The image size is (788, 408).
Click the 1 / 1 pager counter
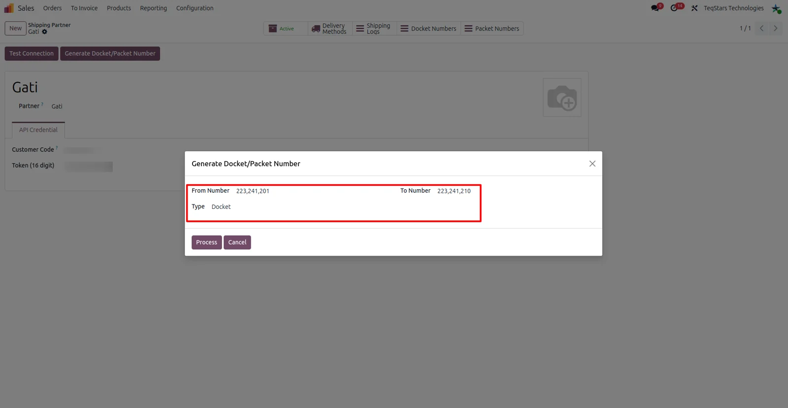[x=745, y=29]
